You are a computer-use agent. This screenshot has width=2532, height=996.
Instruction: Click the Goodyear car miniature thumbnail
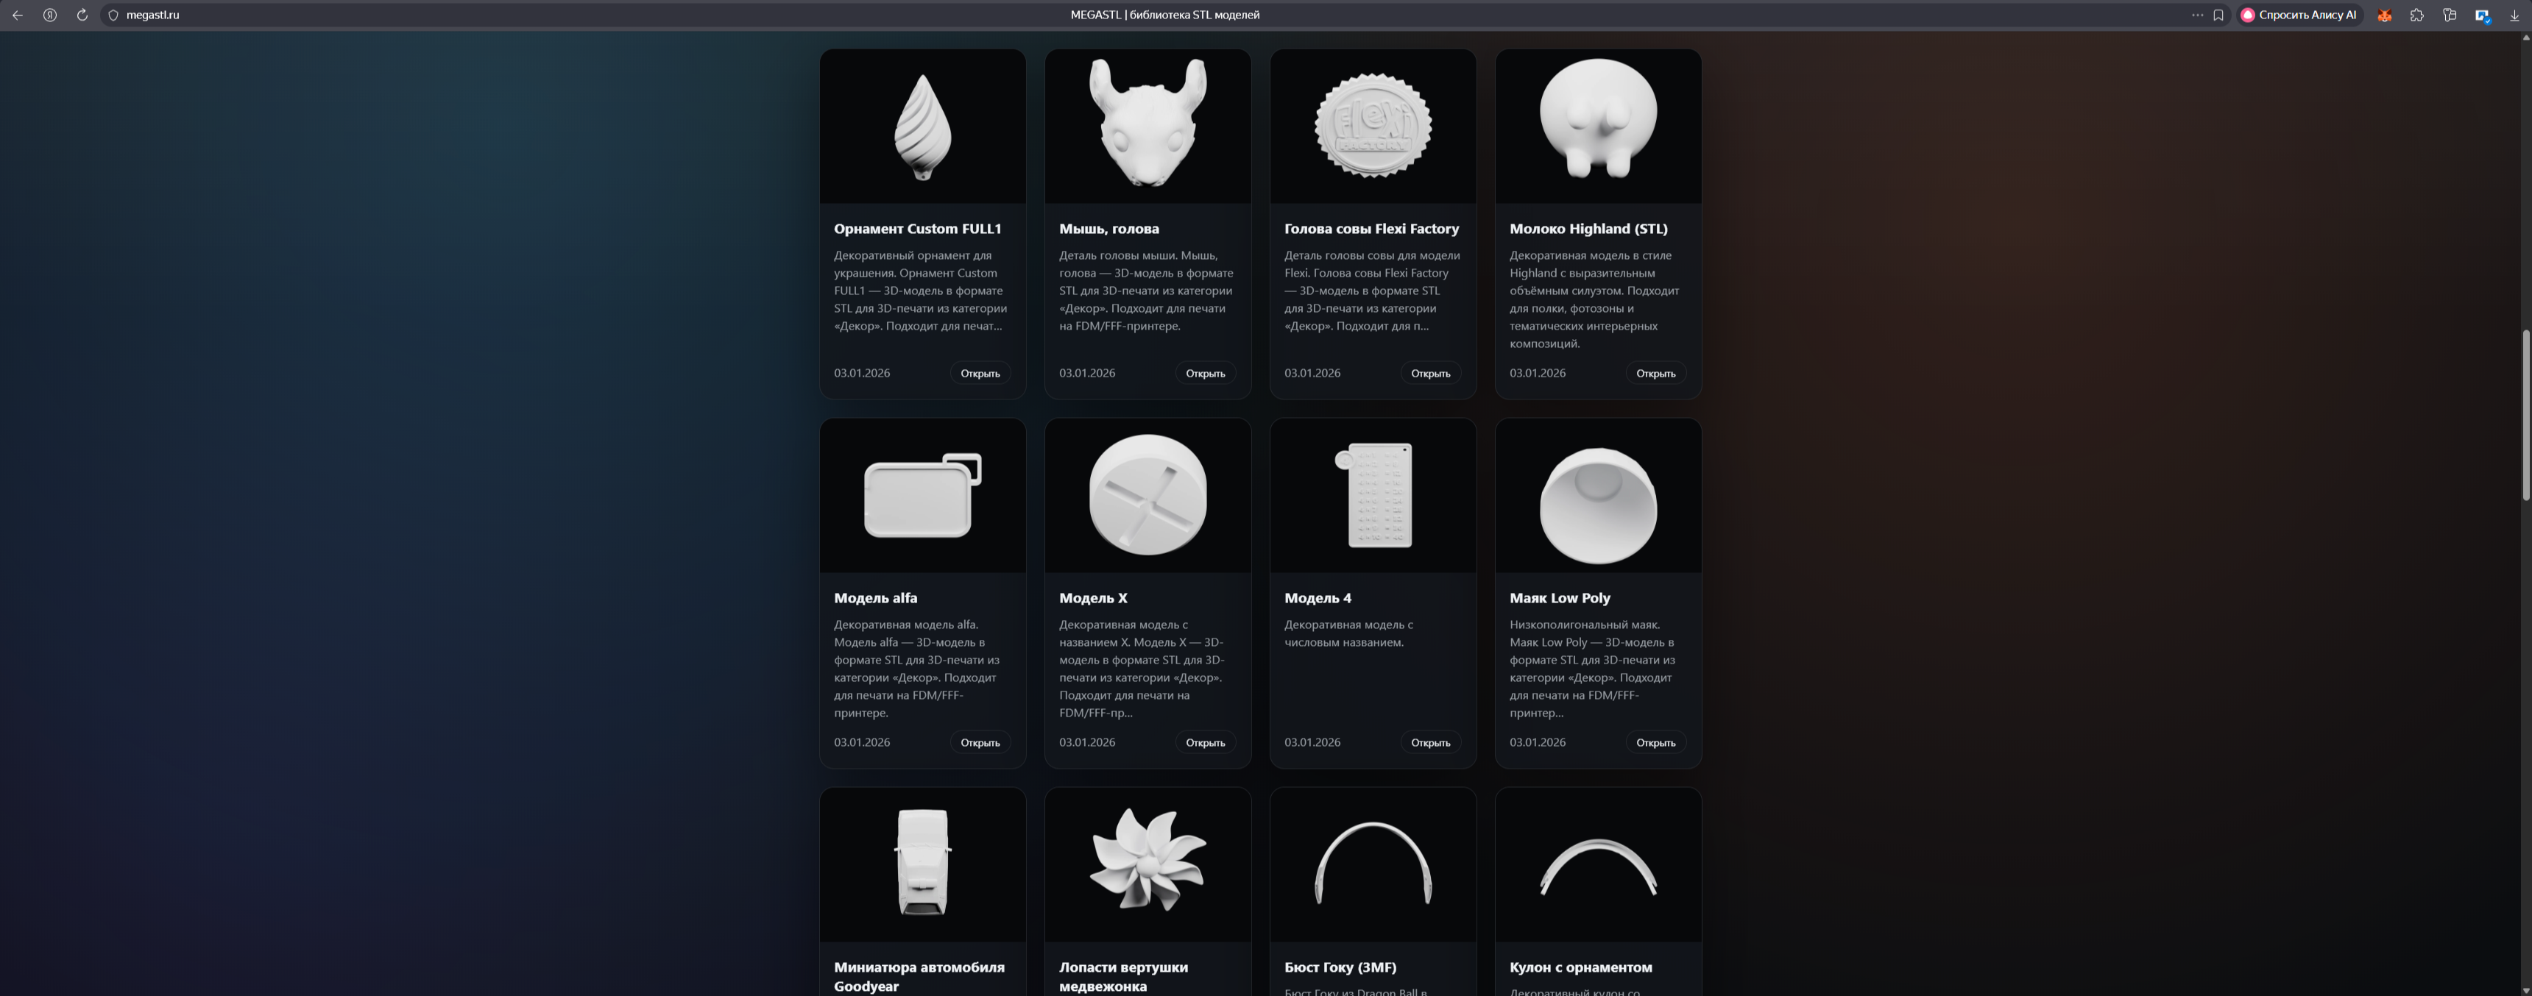(922, 864)
